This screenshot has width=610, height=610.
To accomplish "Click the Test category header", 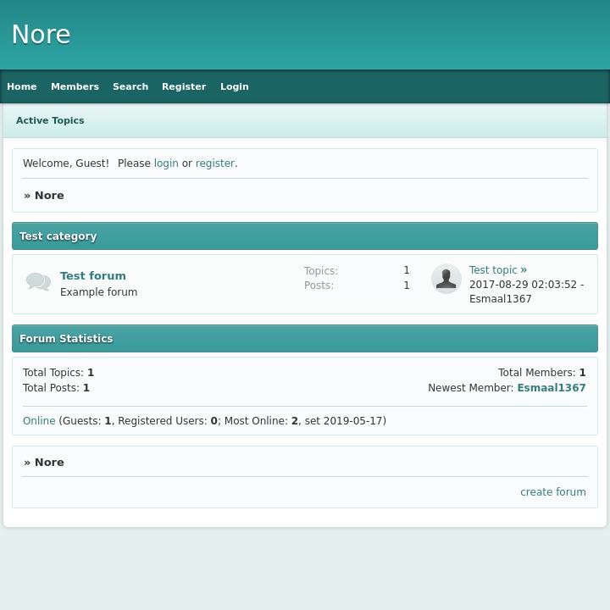I will coord(58,236).
